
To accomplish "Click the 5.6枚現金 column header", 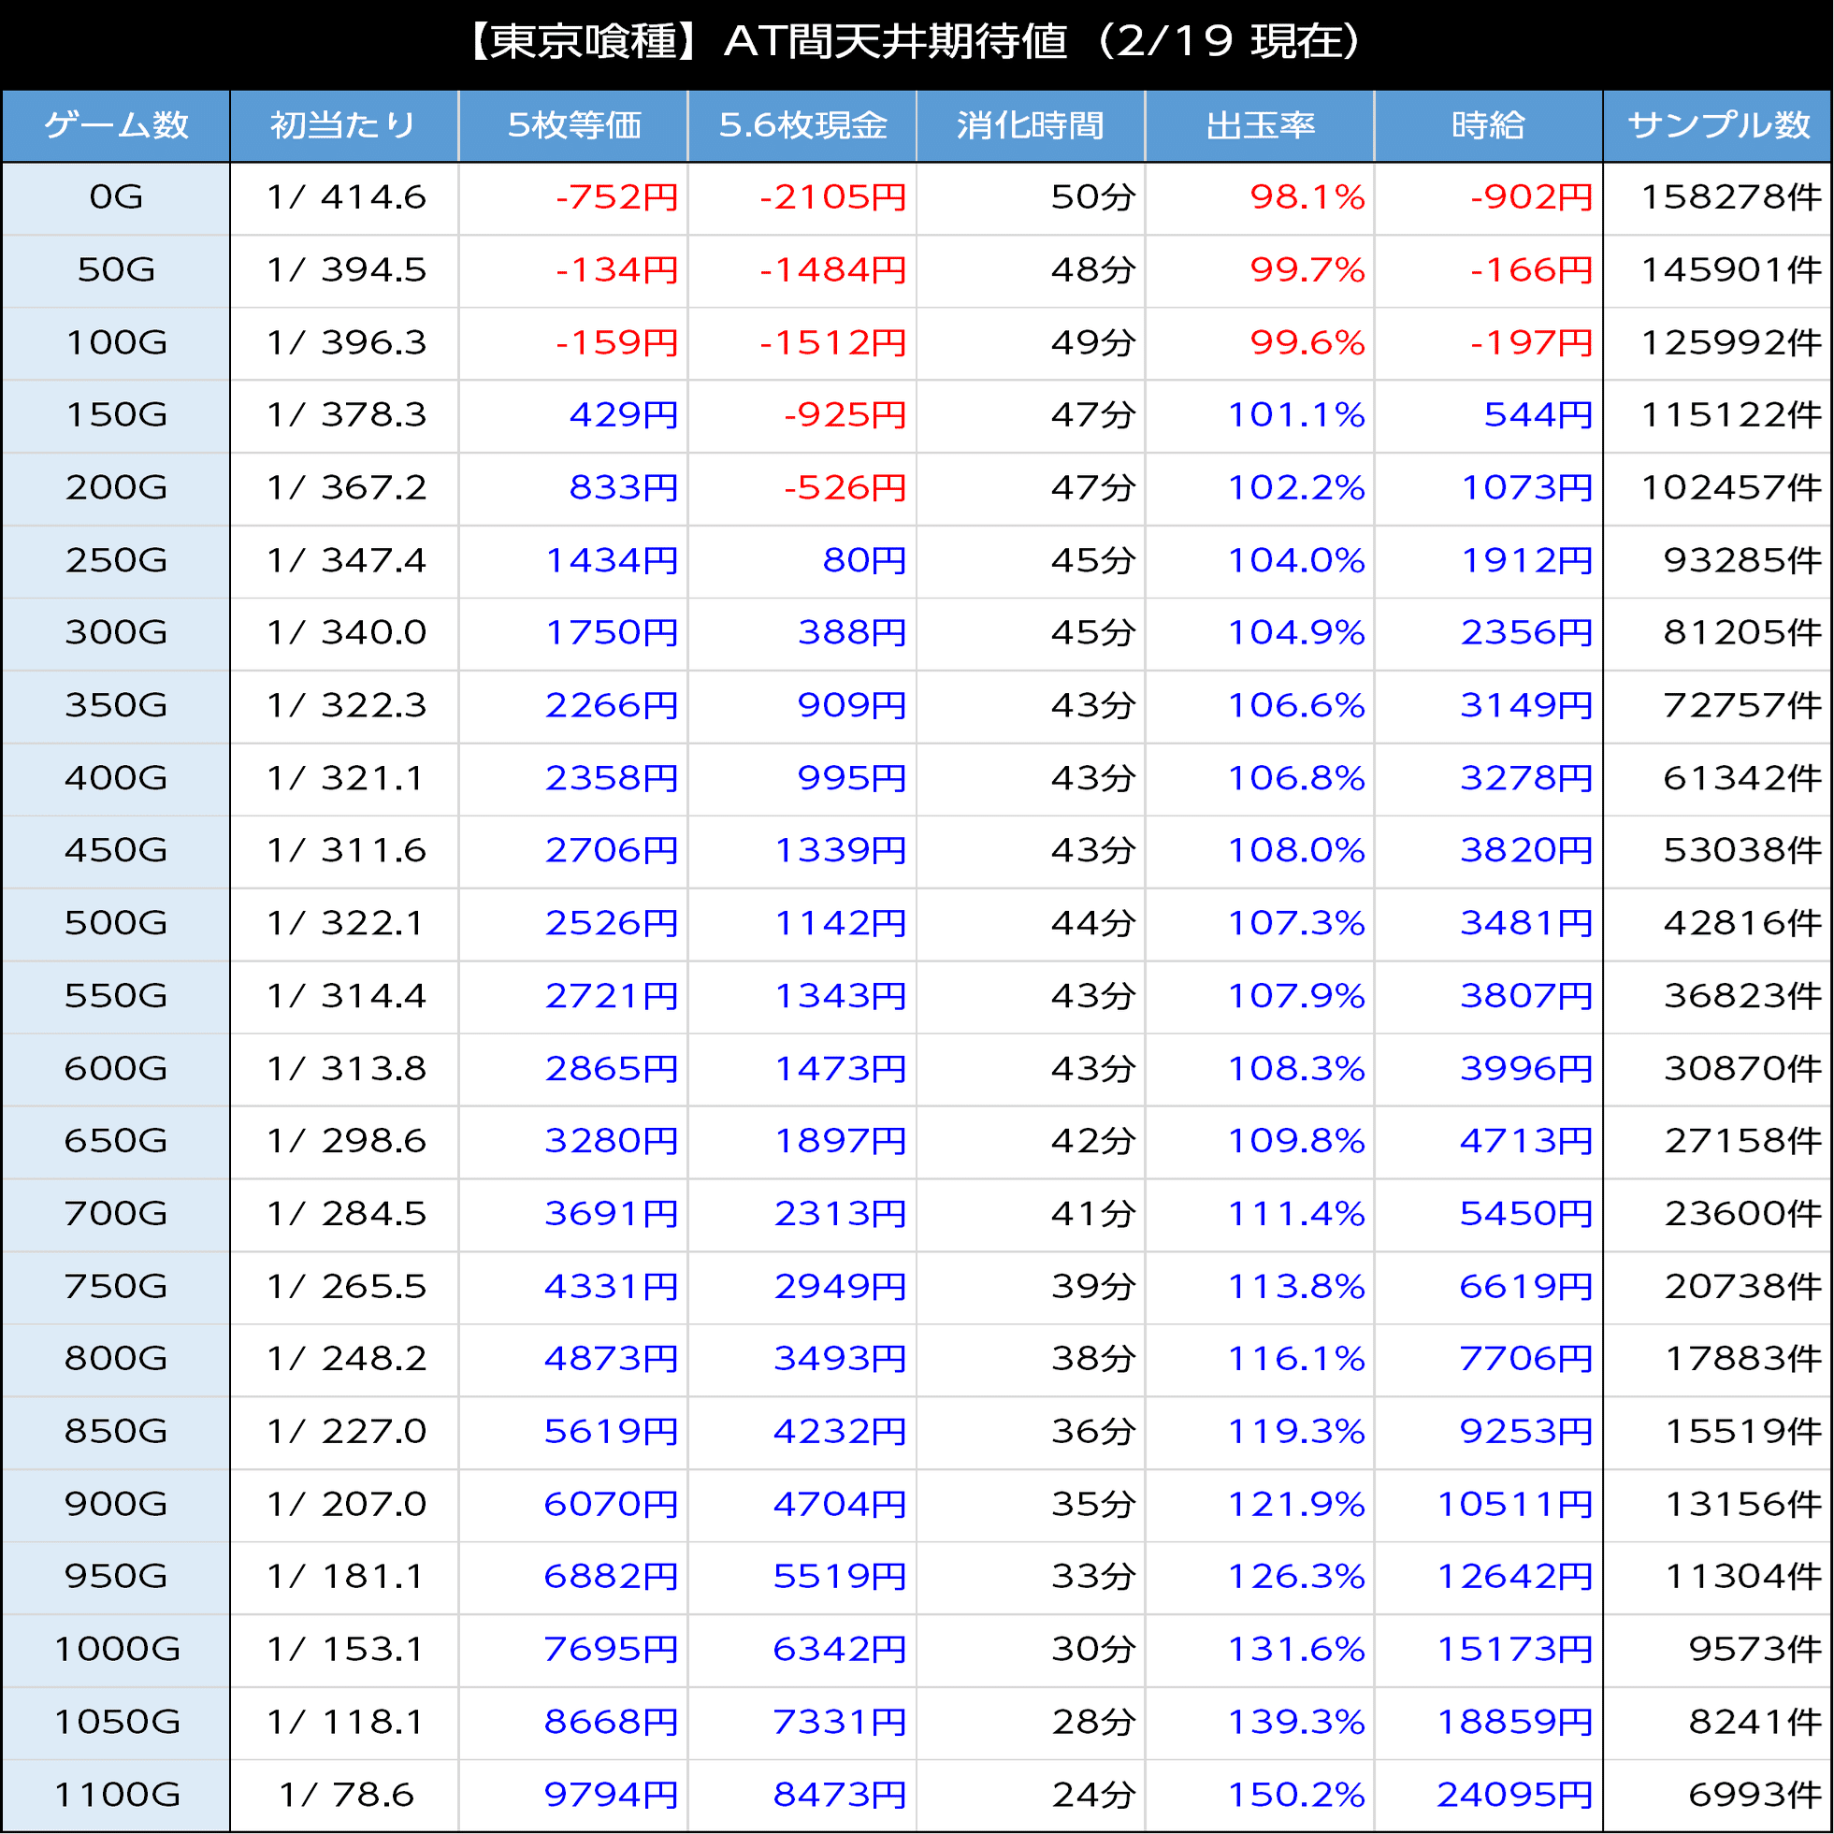I will [x=802, y=125].
